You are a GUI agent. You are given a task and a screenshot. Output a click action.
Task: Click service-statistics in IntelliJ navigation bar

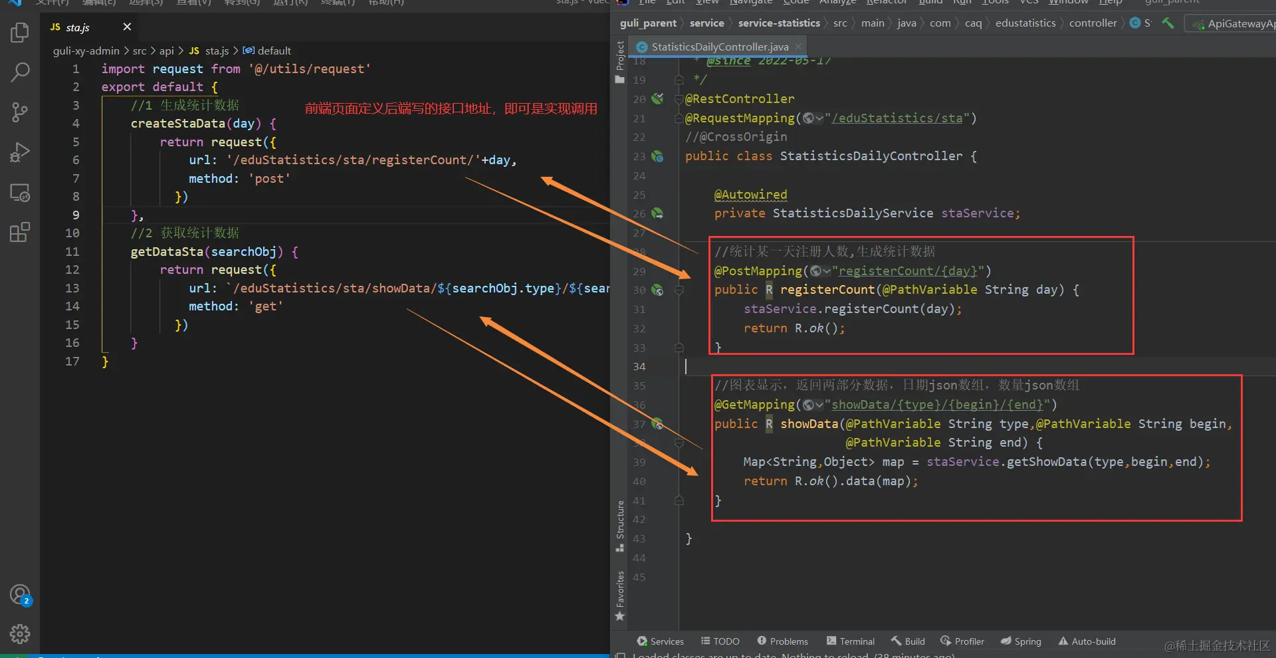pyautogui.click(x=779, y=23)
